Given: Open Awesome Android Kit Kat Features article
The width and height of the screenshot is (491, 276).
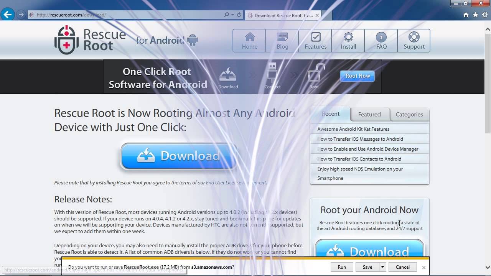Looking at the screenshot, I should pyautogui.click(x=353, y=129).
